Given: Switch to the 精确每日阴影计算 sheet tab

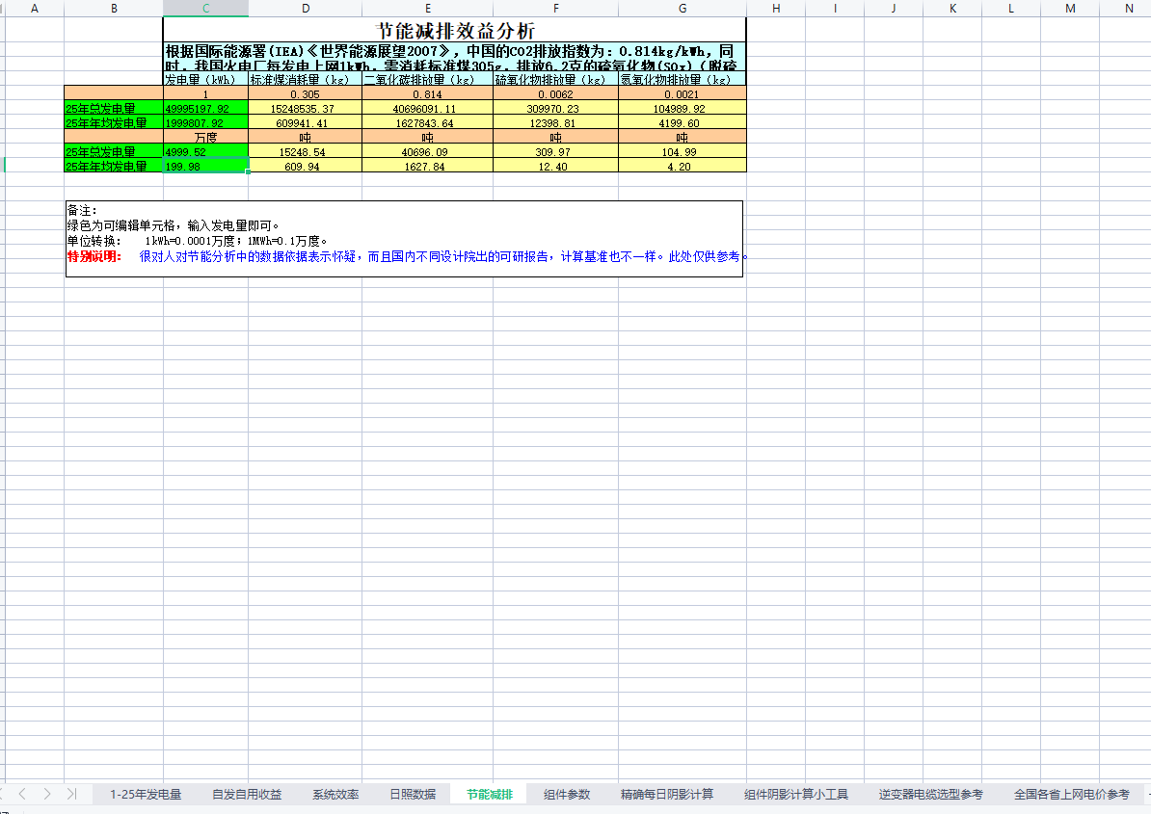Looking at the screenshot, I should pyautogui.click(x=666, y=794).
